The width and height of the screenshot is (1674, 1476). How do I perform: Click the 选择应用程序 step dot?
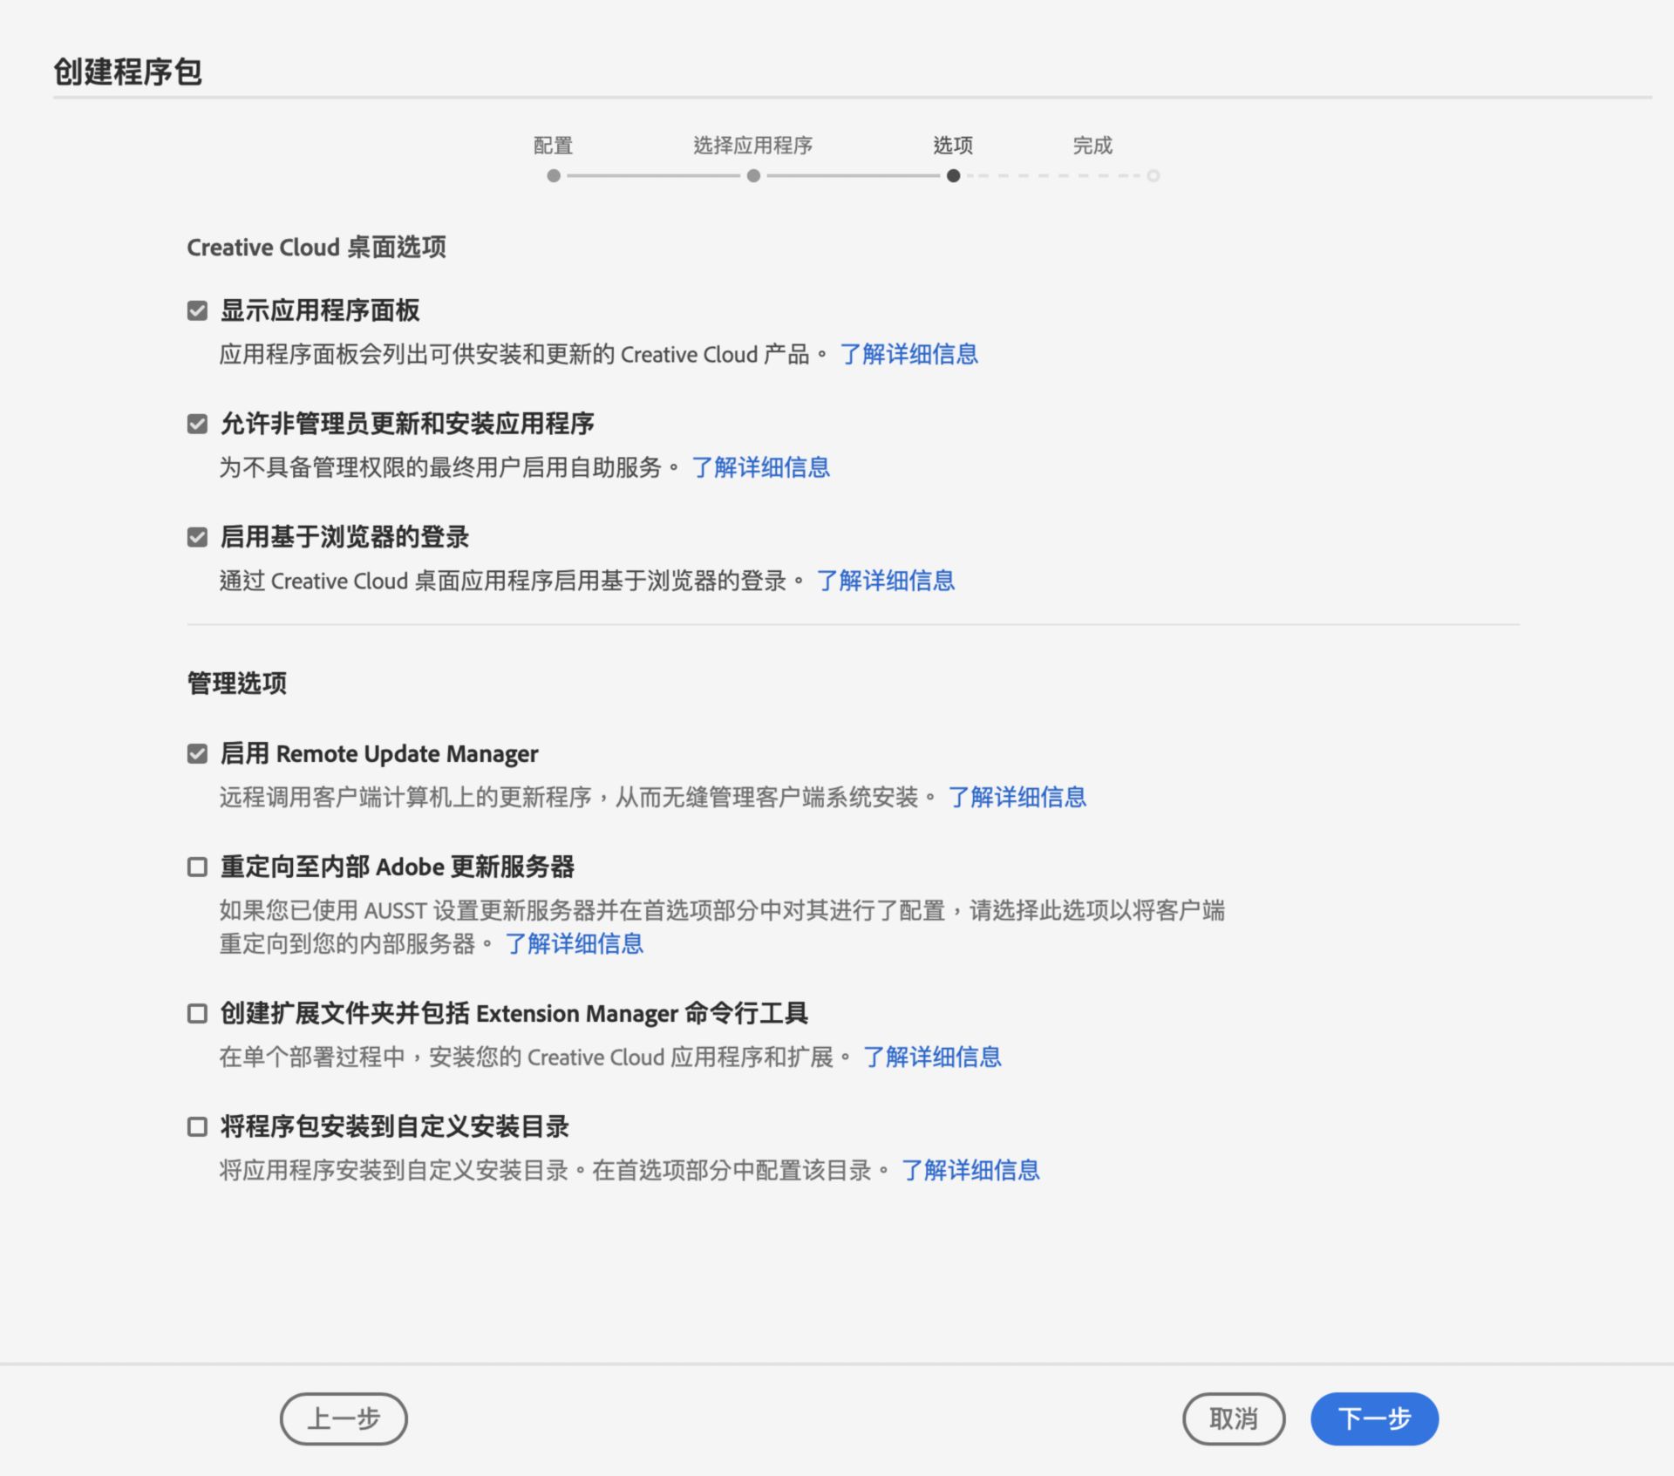[753, 176]
